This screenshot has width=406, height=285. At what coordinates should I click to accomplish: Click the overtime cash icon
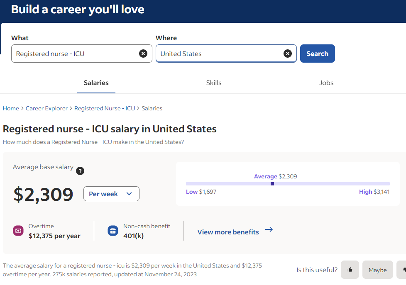pos(18,231)
